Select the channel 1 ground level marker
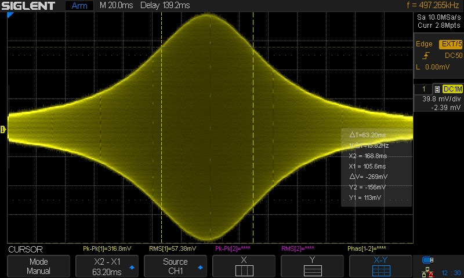The height and width of the screenshot is (278, 464). click(x=3, y=129)
